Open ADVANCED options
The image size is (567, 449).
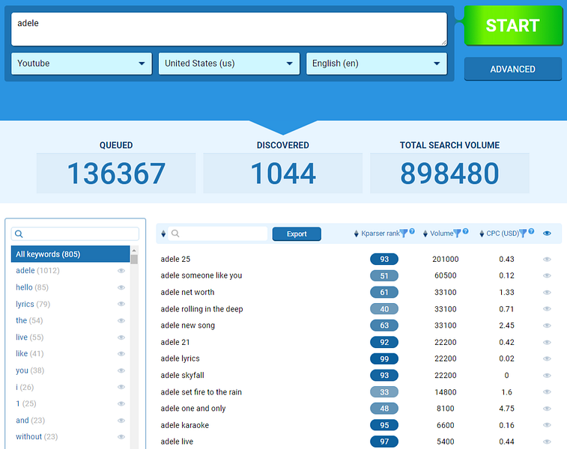513,69
